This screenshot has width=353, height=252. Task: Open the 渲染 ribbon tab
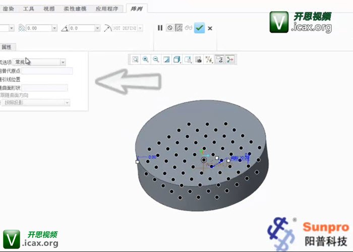(x=8, y=9)
